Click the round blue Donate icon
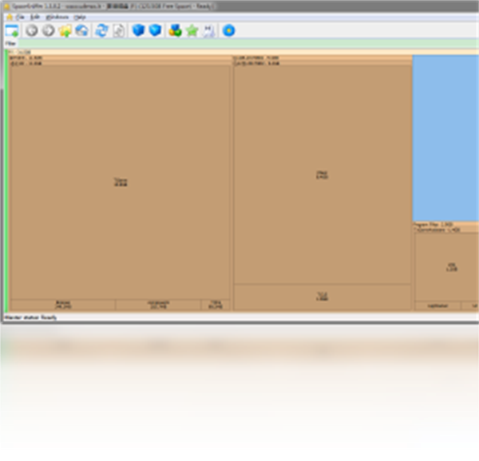This screenshot has width=479, height=461. click(x=229, y=30)
